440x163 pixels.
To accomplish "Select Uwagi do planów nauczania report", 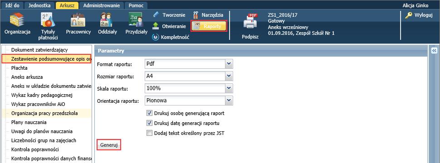I will pos(42,131).
